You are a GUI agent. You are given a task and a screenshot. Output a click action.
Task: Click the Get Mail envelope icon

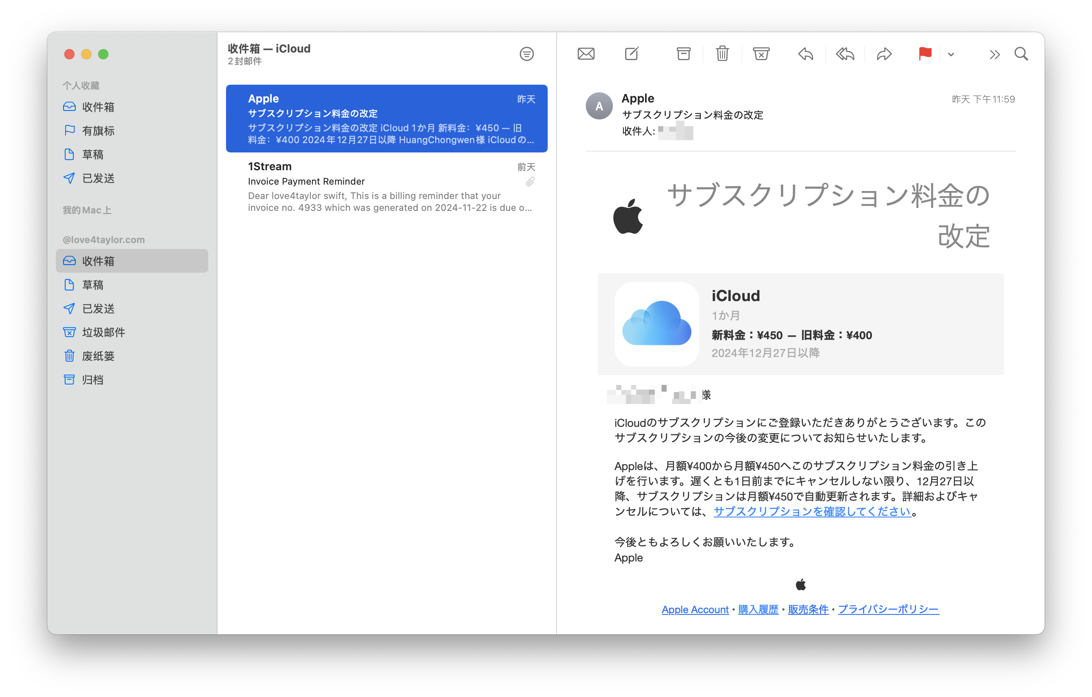pyautogui.click(x=586, y=54)
